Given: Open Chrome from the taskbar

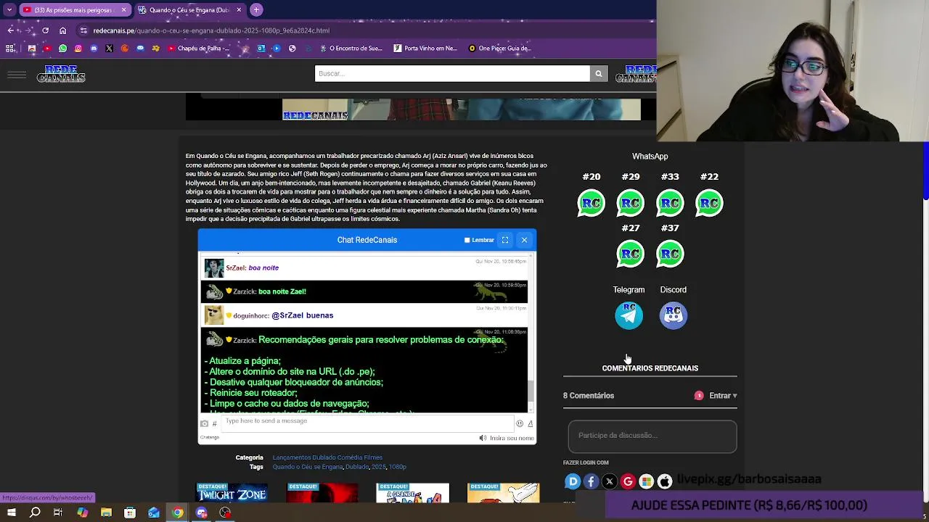Looking at the screenshot, I should (177, 513).
